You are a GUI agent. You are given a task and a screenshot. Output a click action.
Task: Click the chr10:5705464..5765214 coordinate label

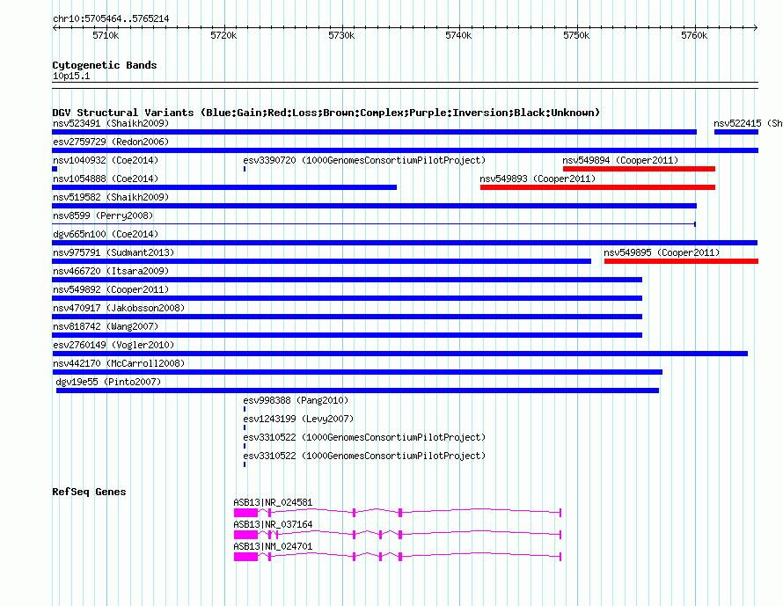[x=111, y=18]
